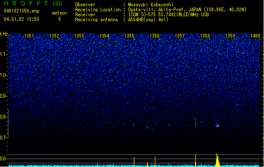
Task: Select the ICOM IC-575 receiver description
Action: tap(168, 15)
